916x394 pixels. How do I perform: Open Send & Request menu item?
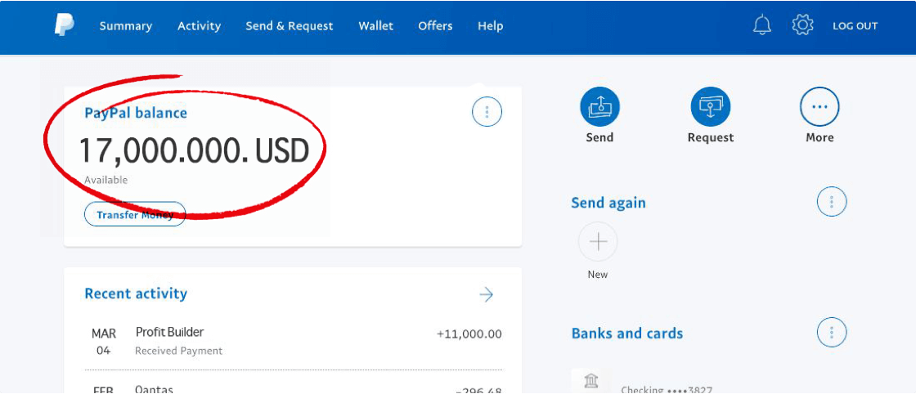click(x=290, y=25)
